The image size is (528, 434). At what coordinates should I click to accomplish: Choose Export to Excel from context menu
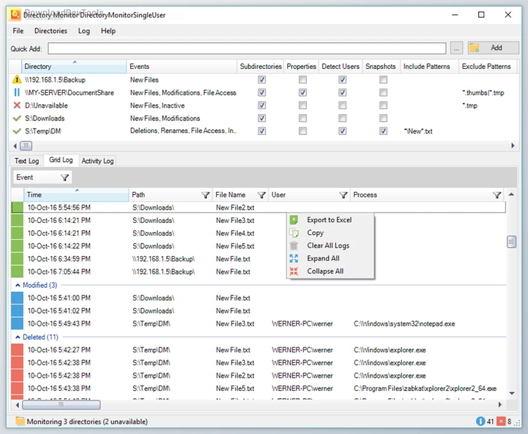coord(330,220)
